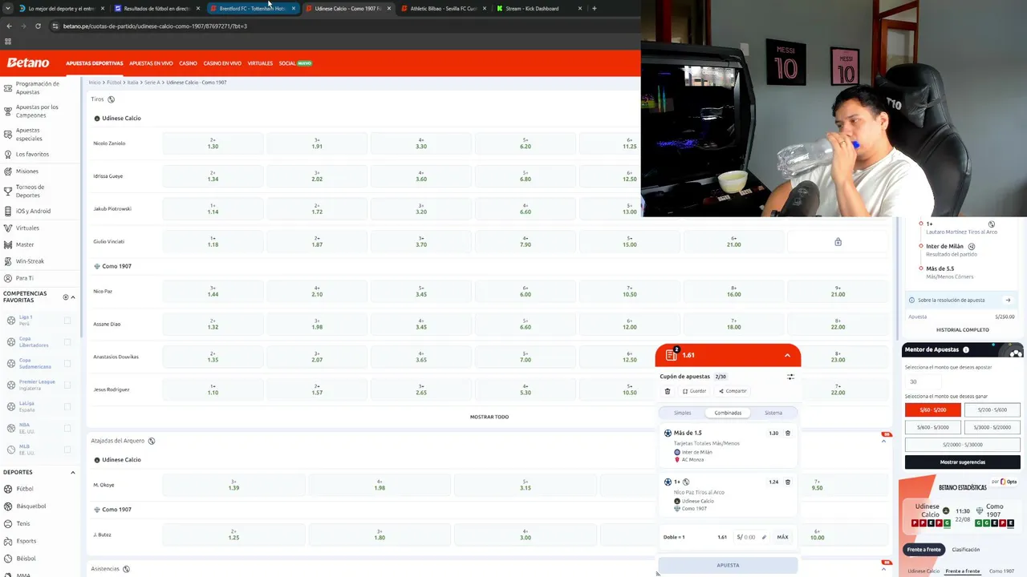
Task: Remove the Nico Paz 1+ selection
Action: [788, 482]
